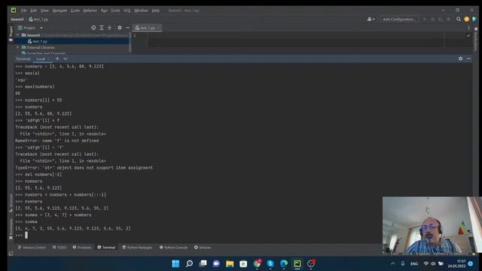The height and width of the screenshot is (271, 482).
Task: Open the user account dropdown
Action: (371, 19)
